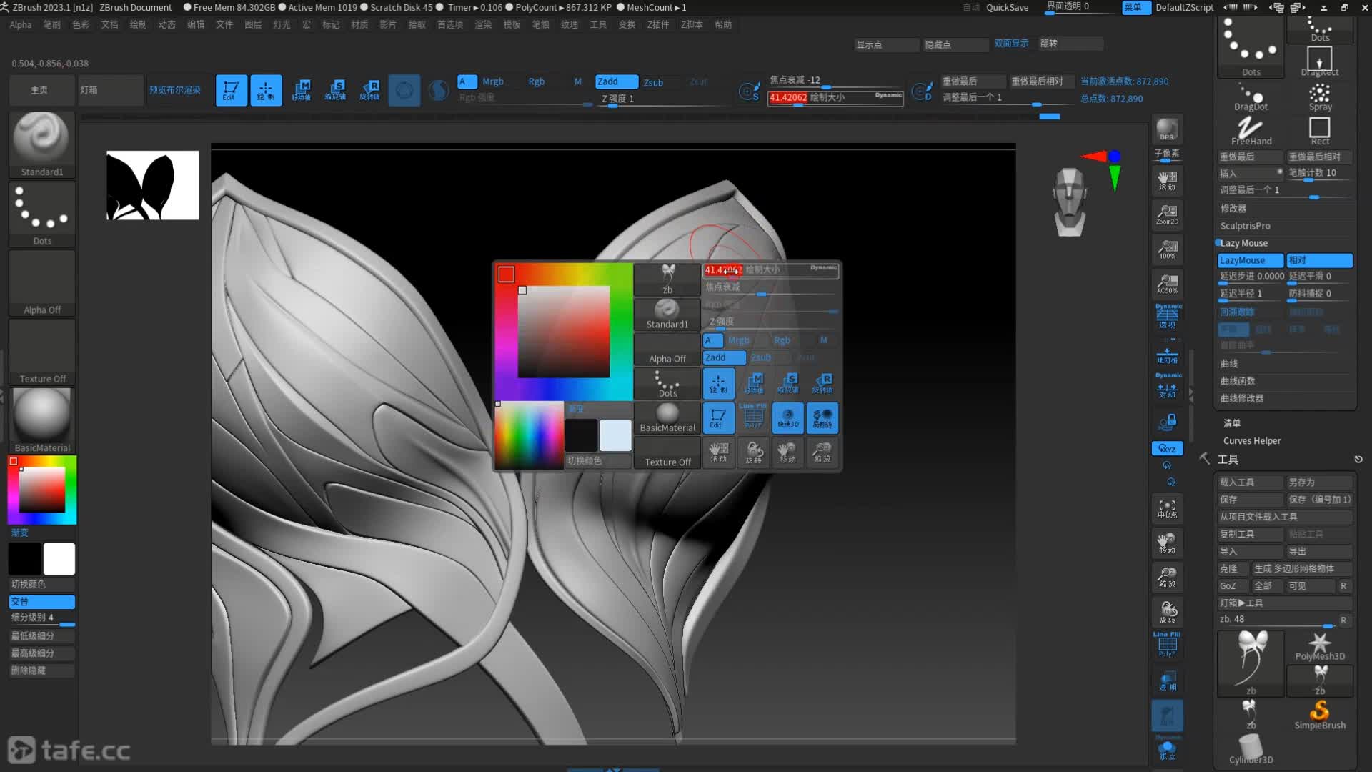Click the subdivision level (细分级别 4) slider

(x=41, y=618)
